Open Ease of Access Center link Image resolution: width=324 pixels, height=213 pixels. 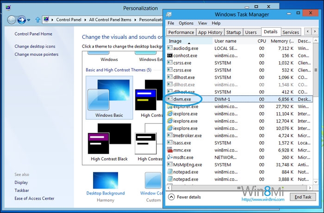(x=34, y=198)
